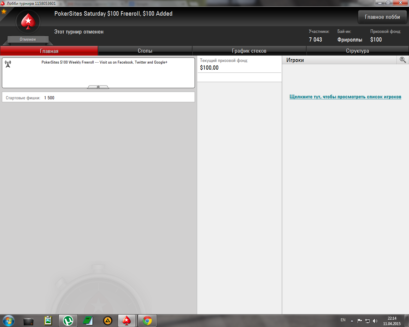Open the Windows Start menu

(8, 321)
